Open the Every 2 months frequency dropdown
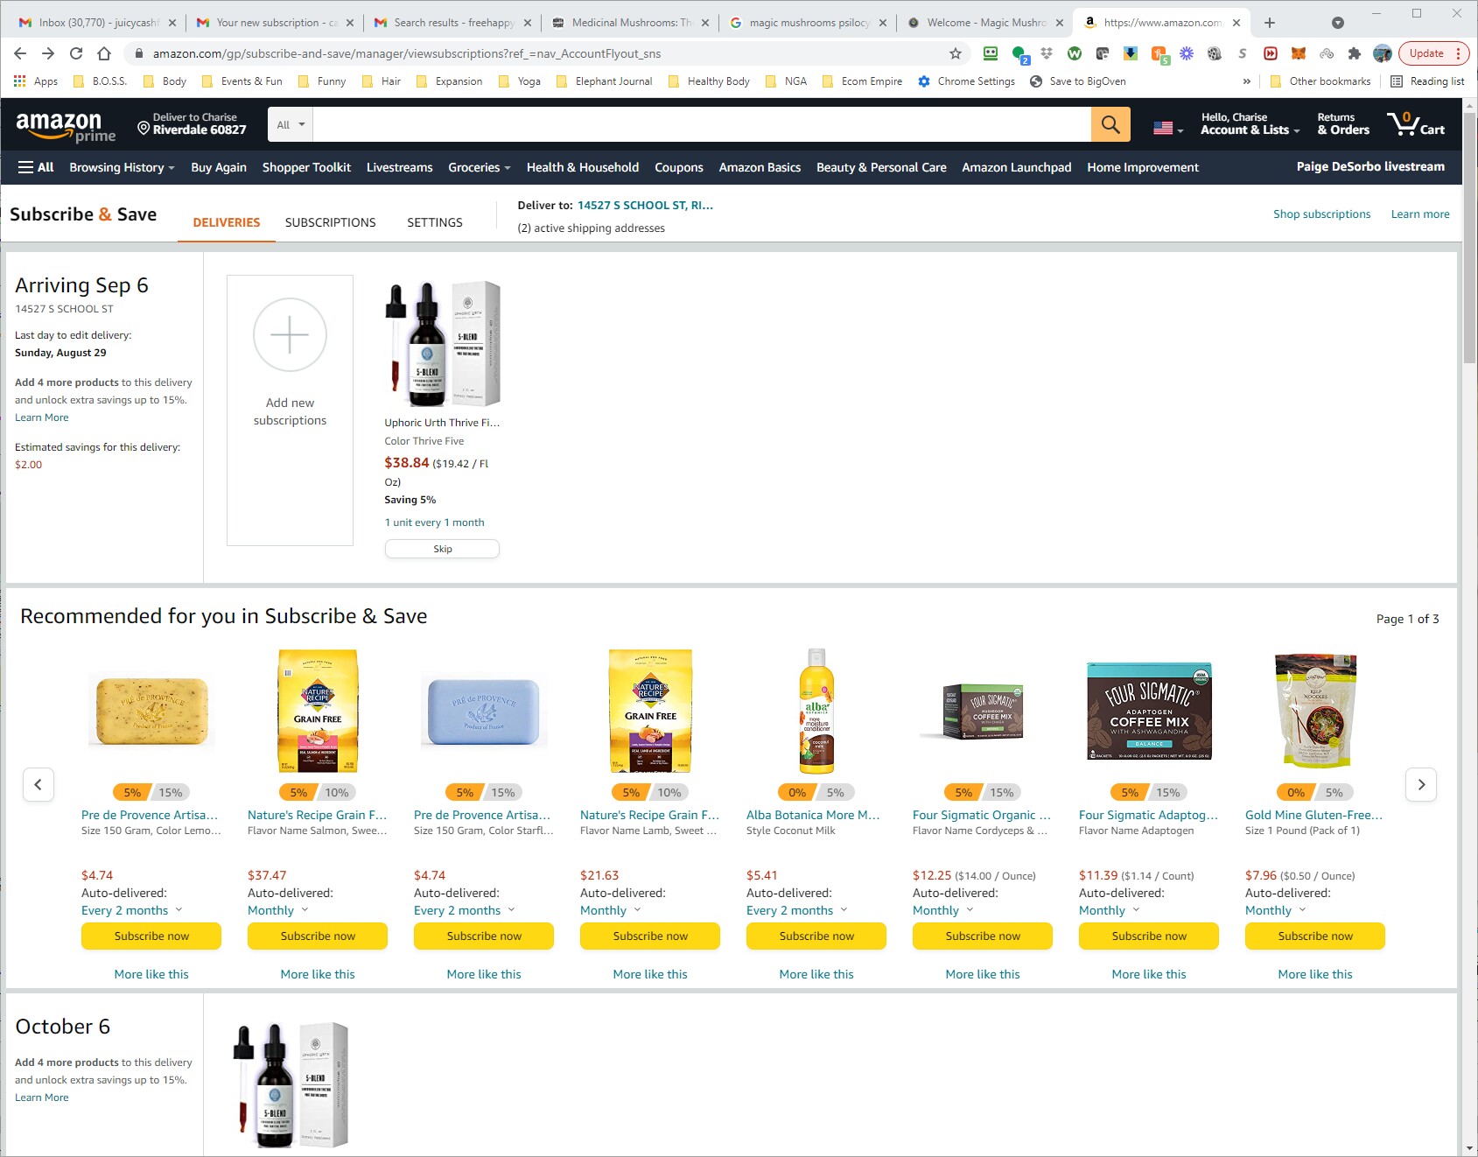This screenshot has height=1157, width=1478. coord(130,910)
